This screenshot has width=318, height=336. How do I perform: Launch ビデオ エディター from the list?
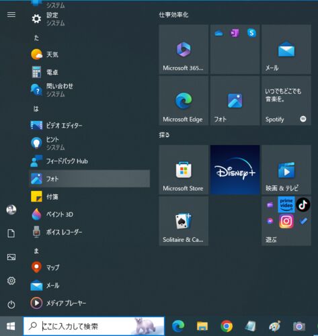click(89, 126)
